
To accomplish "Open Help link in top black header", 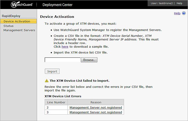I will [179, 3].
